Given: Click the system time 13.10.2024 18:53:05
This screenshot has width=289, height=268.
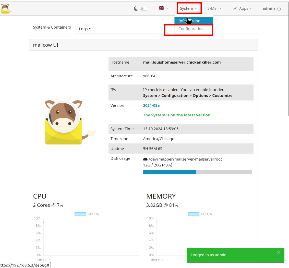Looking at the screenshot, I should click(x=161, y=129).
